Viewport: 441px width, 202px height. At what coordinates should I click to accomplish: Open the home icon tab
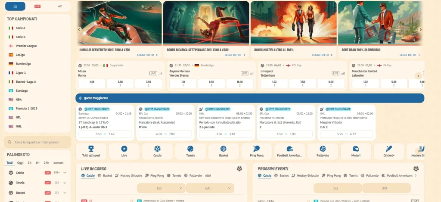pyautogui.click(x=15, y=6)
